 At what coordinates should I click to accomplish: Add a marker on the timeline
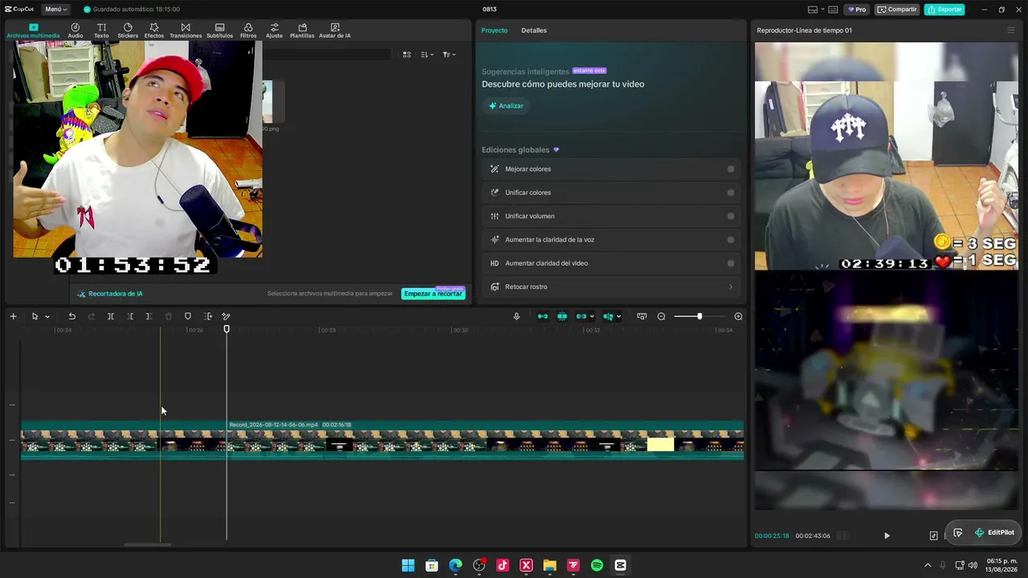coord(188,316)
